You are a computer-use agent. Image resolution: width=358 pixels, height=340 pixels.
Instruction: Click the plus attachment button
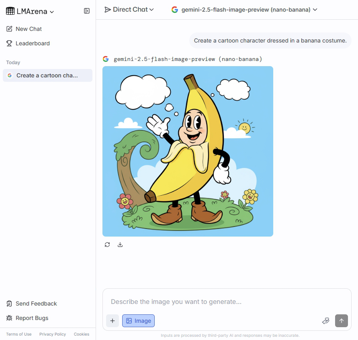(112, 321)
